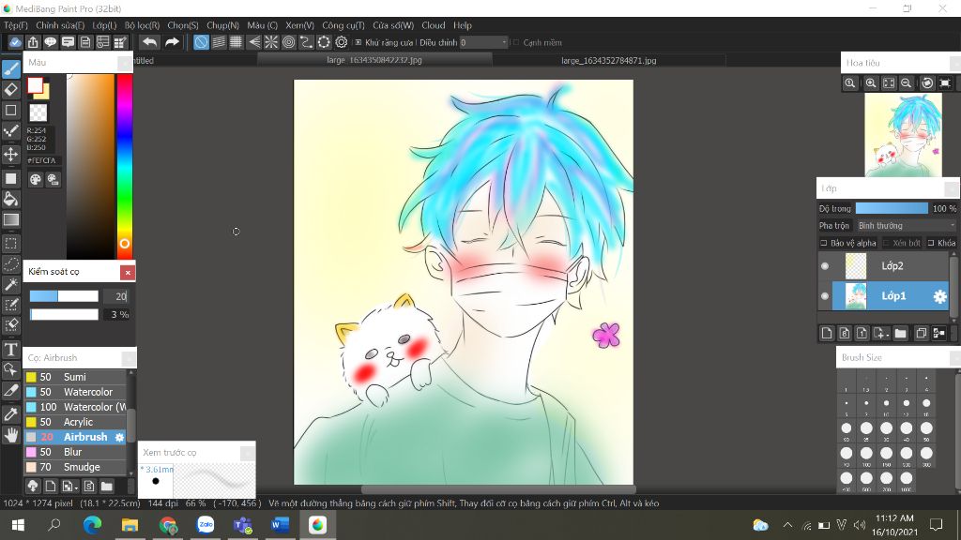Click zoom in on the Navigator panel

pos(871,83)
